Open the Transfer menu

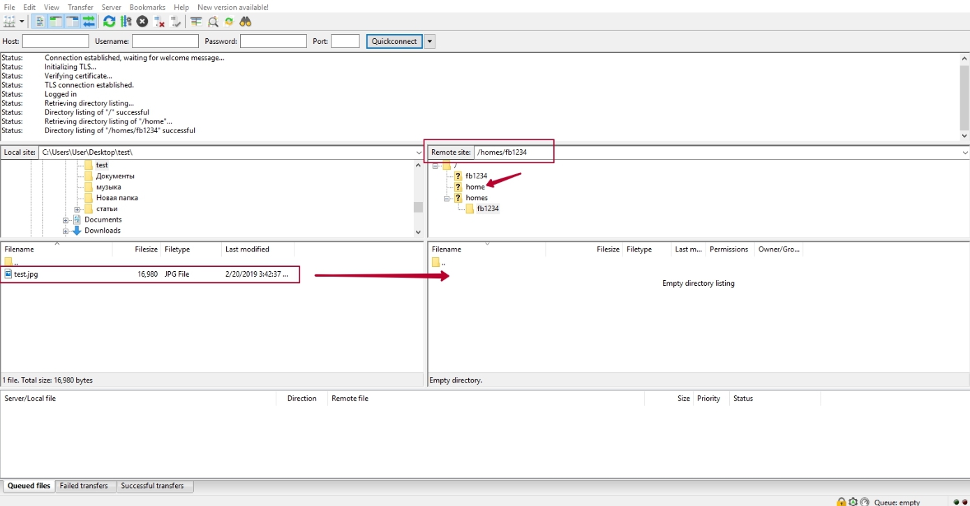pyautogui.click(x=80, y=7)
